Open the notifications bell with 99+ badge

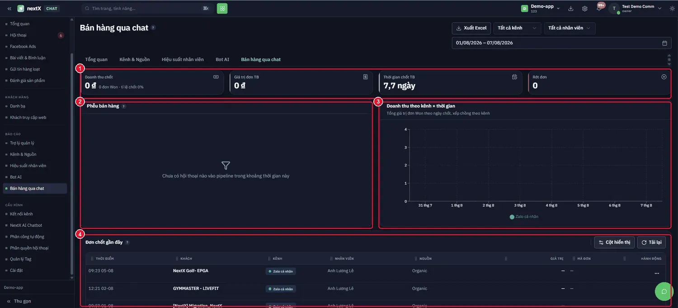(599, 8)
